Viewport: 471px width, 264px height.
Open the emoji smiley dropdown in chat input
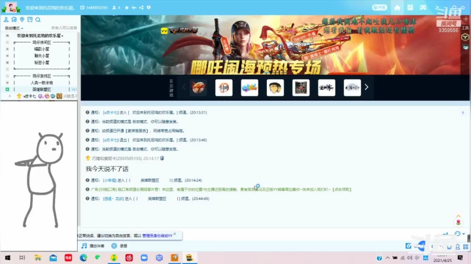pos(459,234)
